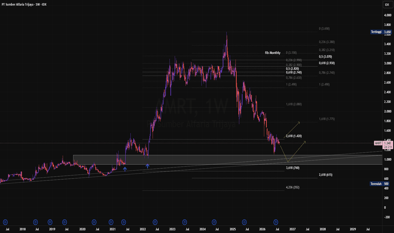
Task: Click the '0,236 (3.380)' fib level label
Action: pyautogui.click(x=327, y=42)
